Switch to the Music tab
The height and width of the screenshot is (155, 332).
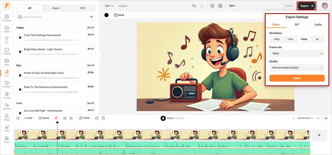pos(56,8)
